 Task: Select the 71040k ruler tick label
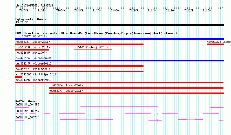[42, 10]
